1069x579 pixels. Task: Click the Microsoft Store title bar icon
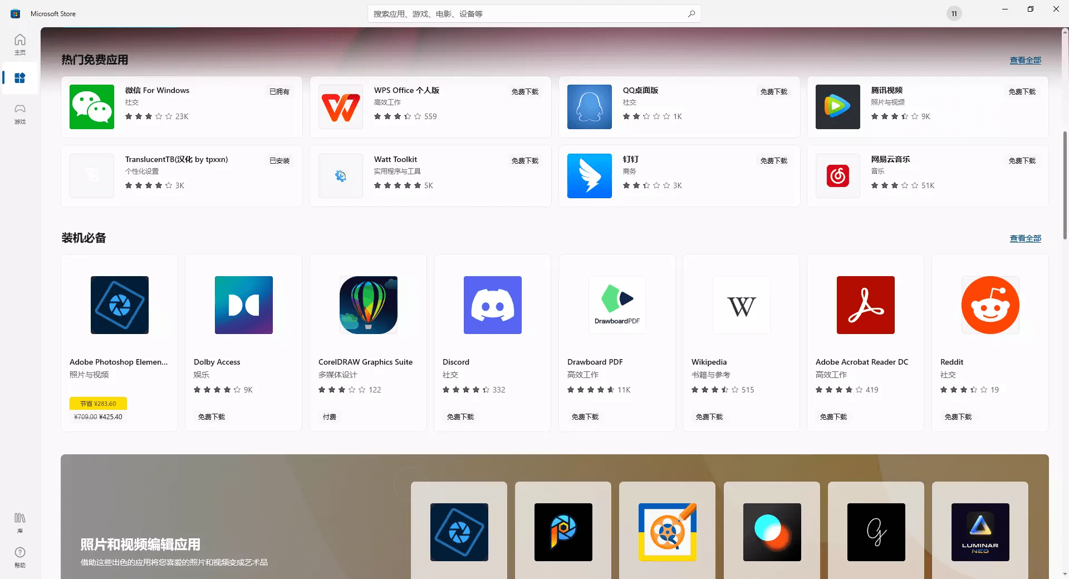(x=15, y=14)
